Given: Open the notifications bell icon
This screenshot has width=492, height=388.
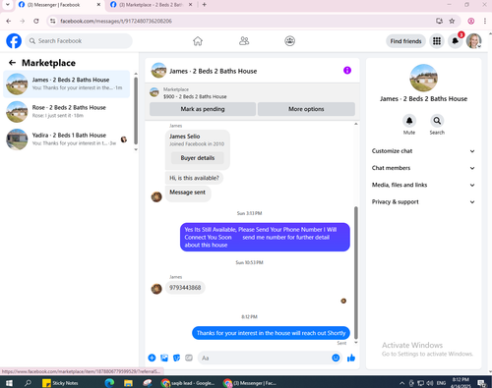Looking at the screenshot, I should (x=456, y=41).
